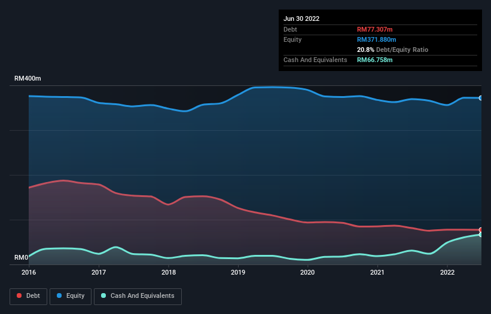Click the teal Cash endpoint marker

(481, 235)
